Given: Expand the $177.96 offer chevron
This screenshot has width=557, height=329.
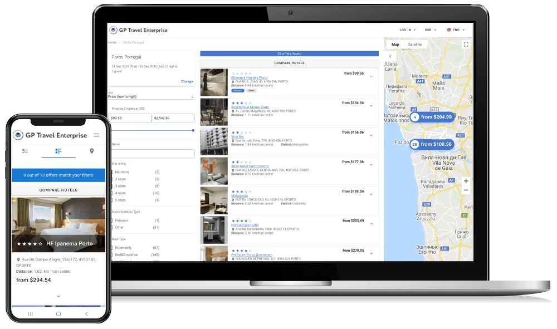Looking at the screenshot, I should click(371, 165).
